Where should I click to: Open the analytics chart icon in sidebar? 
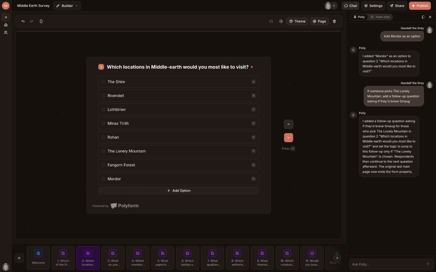click(6, 25)
